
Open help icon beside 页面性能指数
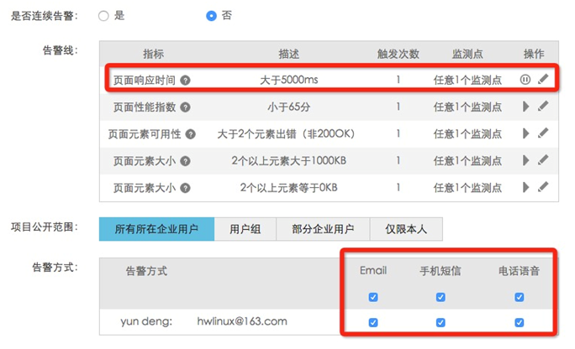185,107
